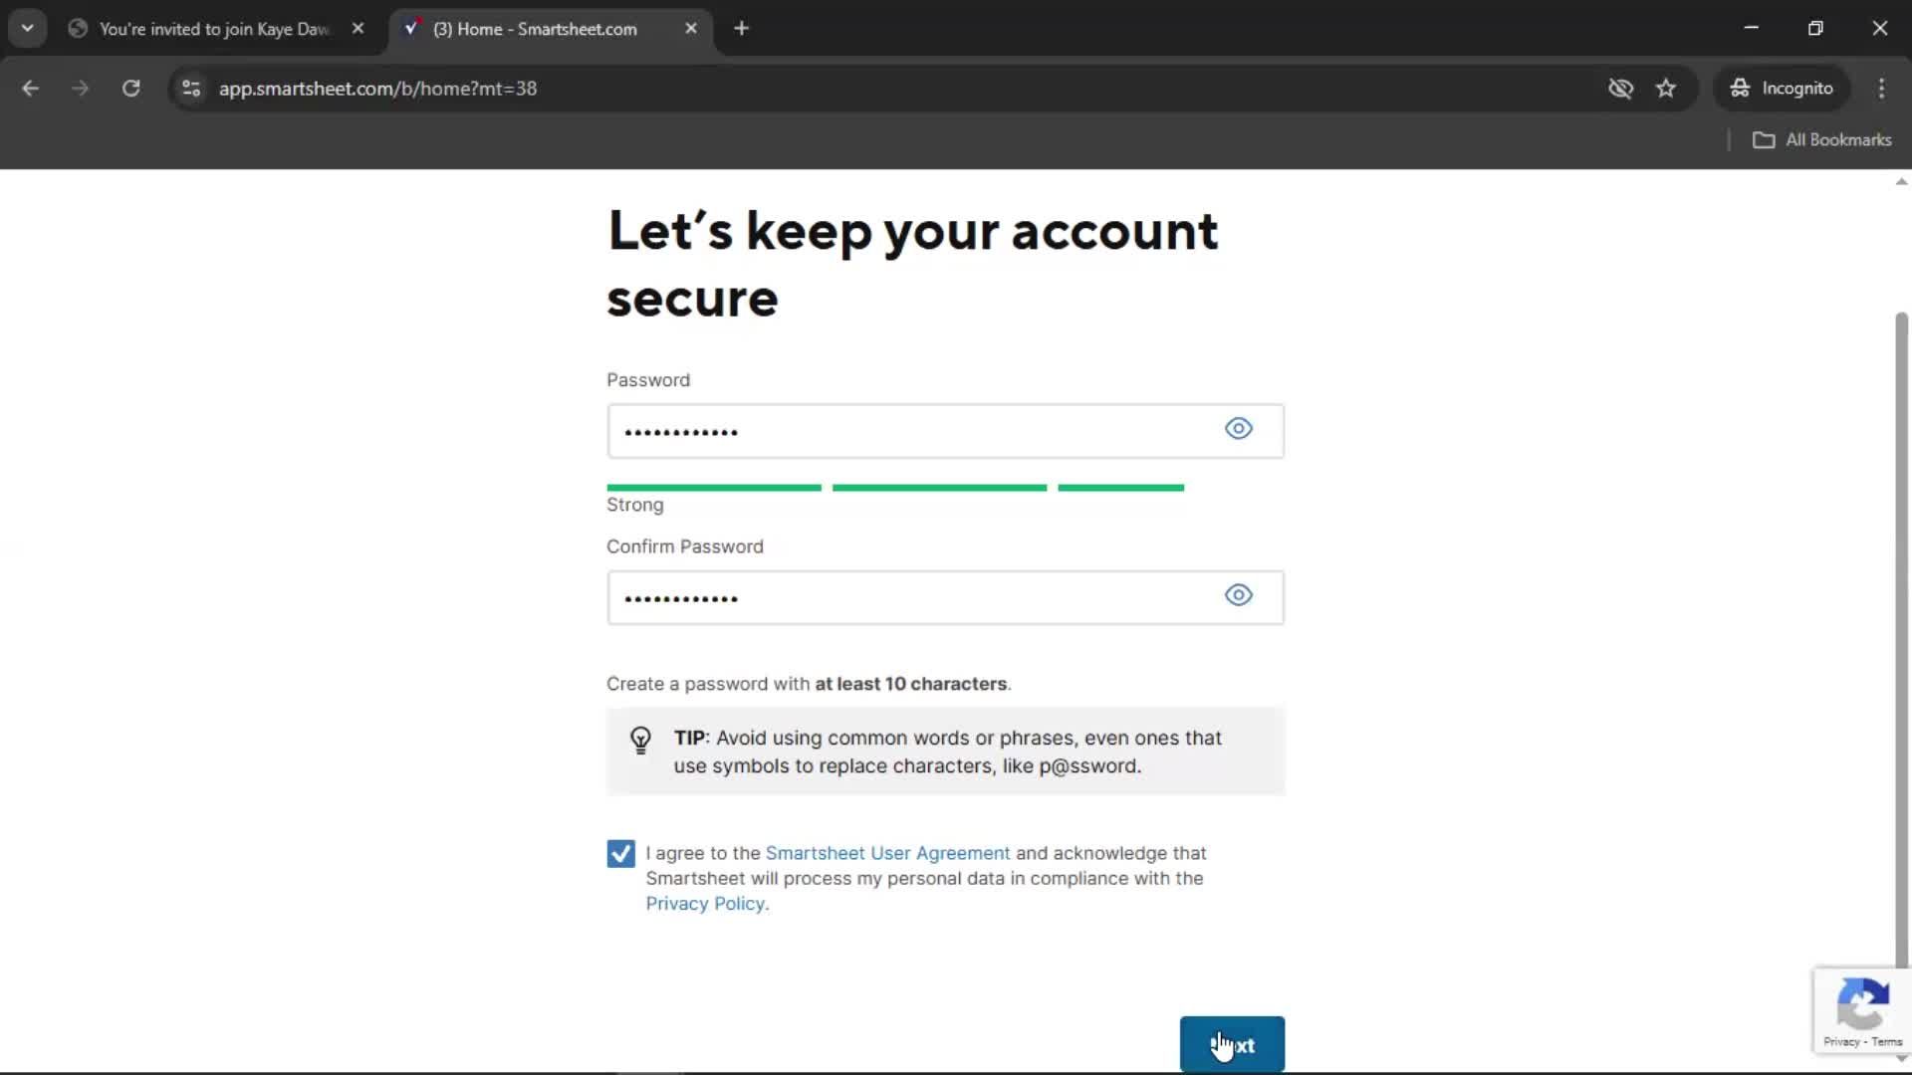Open All Bookmarks folder
Screen dimensions: 1912x1075
pyautogui.click(x=1821, y=140)
